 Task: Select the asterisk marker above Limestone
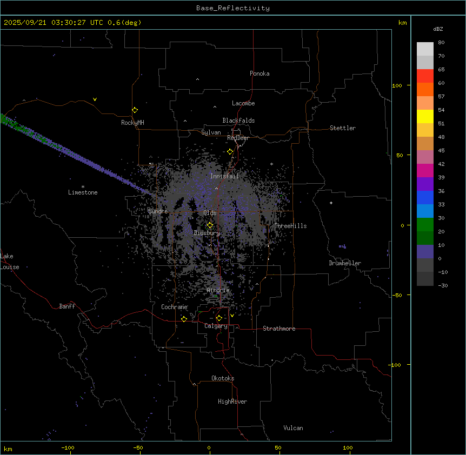[83, 186]
